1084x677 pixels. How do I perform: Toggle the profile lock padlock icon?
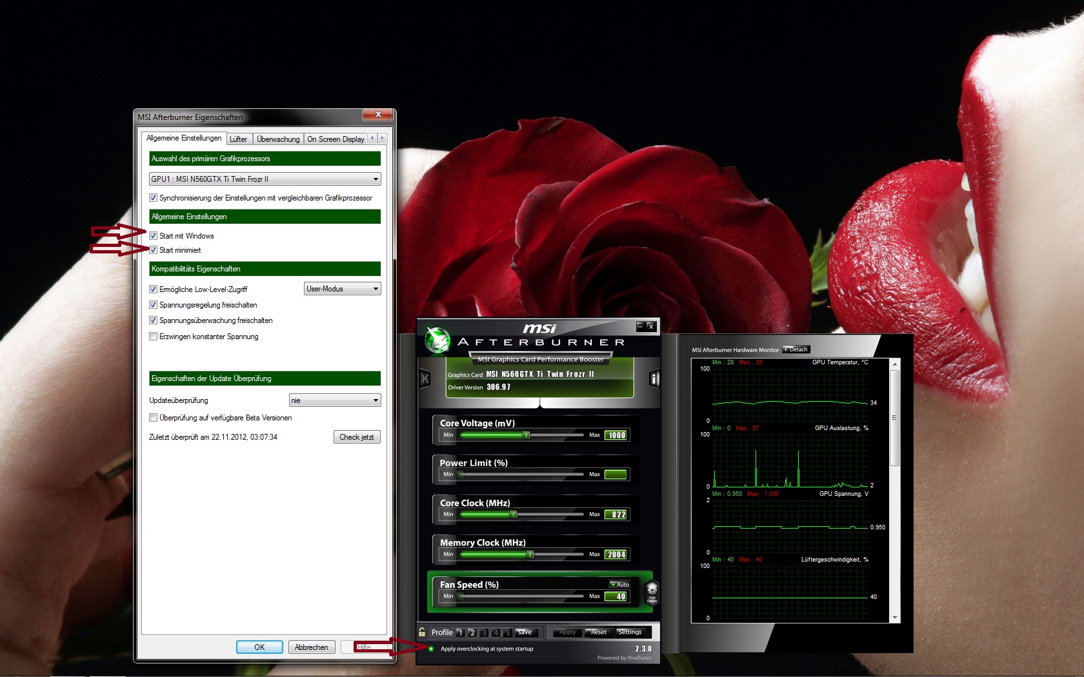pyautogui.click(x=422, y=632)
